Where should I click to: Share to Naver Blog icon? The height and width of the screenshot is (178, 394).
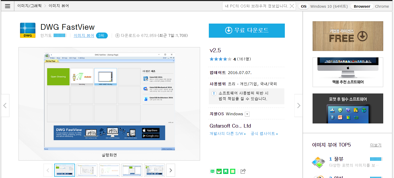[212, 171]
